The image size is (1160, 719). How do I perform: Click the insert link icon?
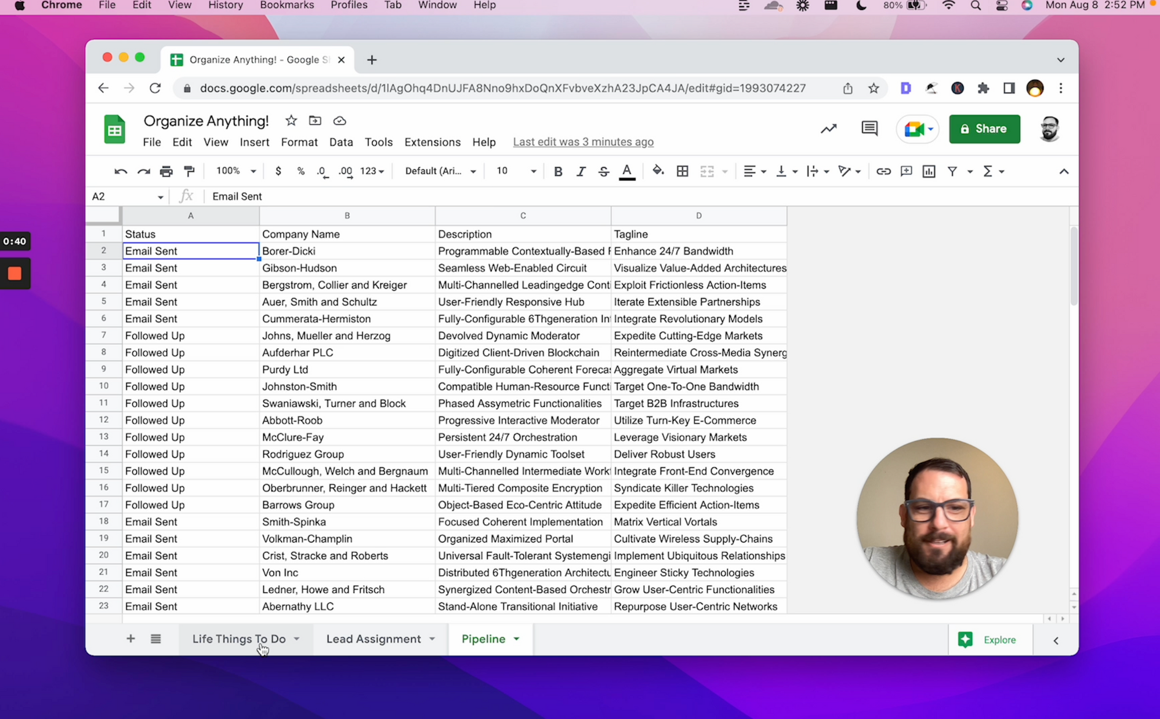click(x=883, y=171)
